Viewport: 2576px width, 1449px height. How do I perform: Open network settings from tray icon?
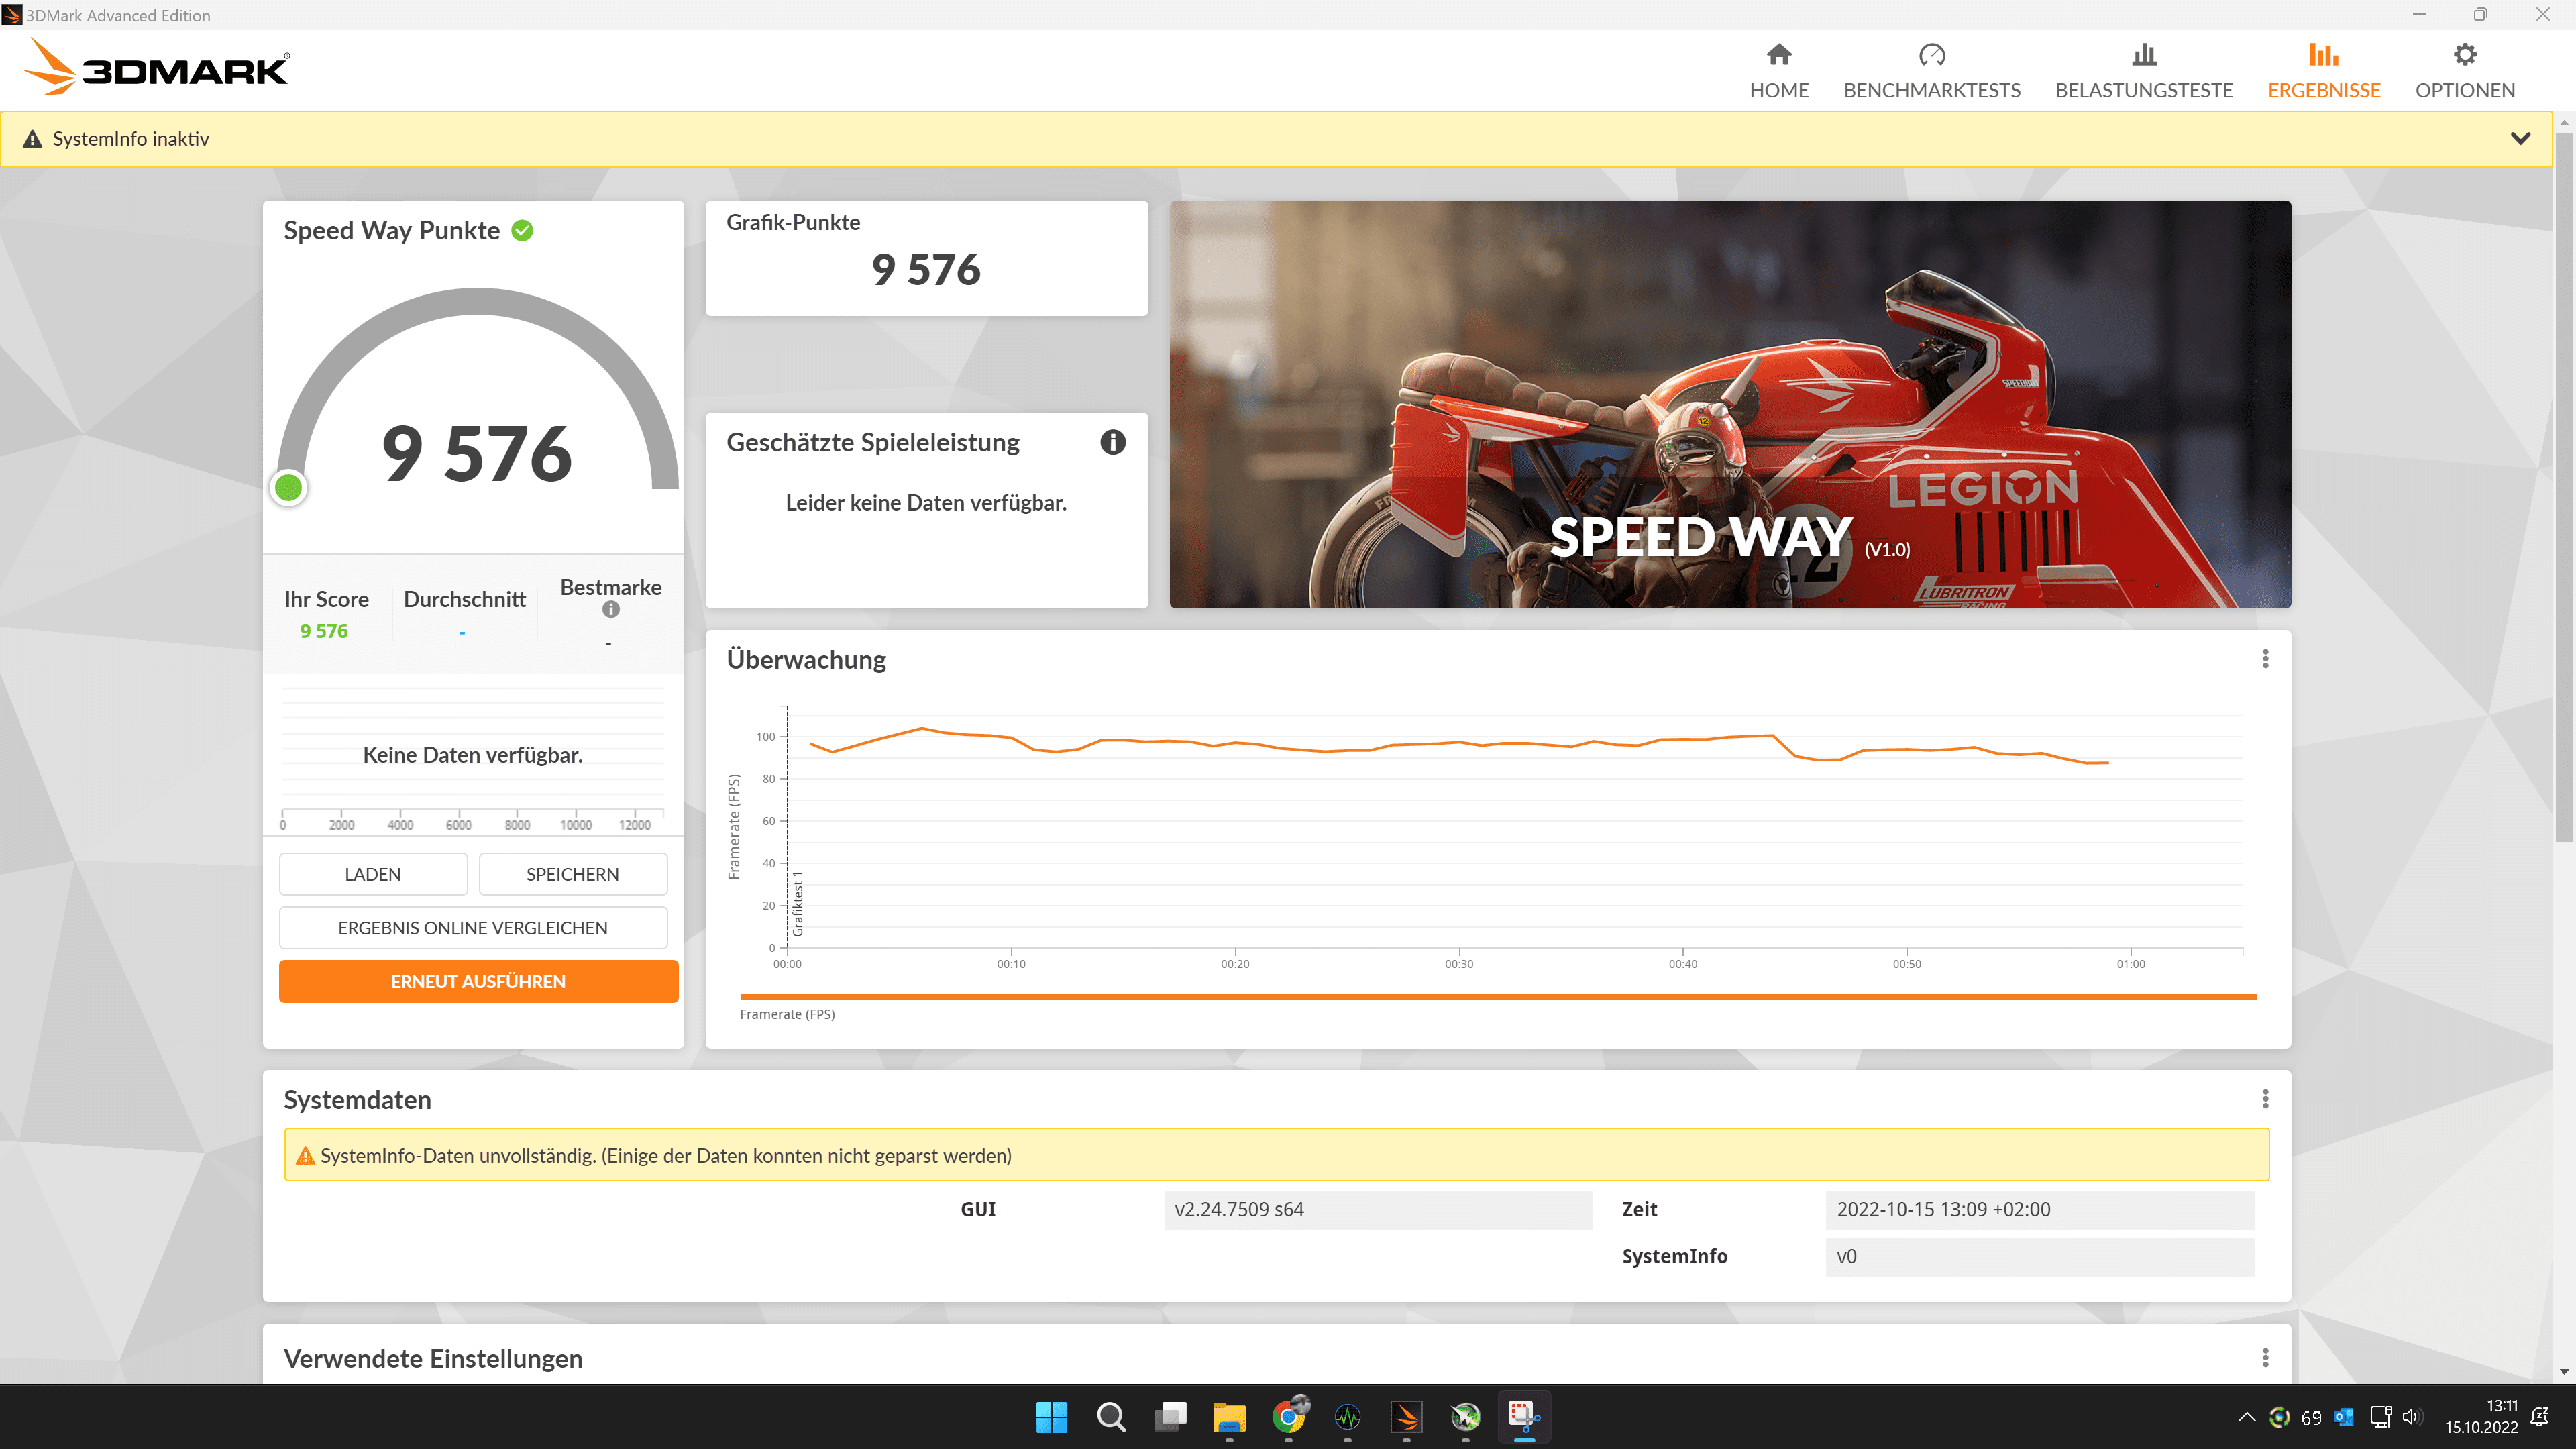pos(2381,1417)
